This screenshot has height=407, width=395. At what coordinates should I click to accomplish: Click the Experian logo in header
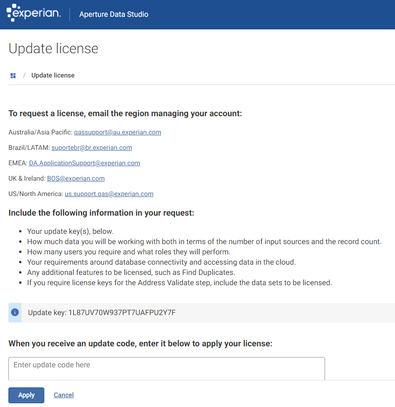click(x=34, y=14)
